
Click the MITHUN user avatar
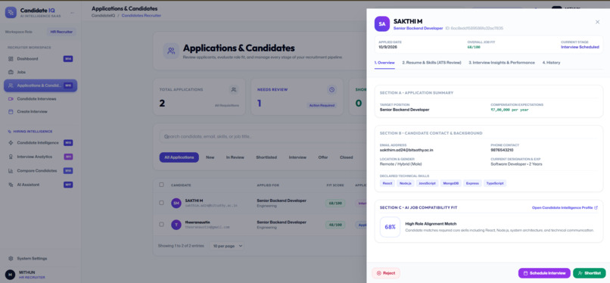(10, 275)
